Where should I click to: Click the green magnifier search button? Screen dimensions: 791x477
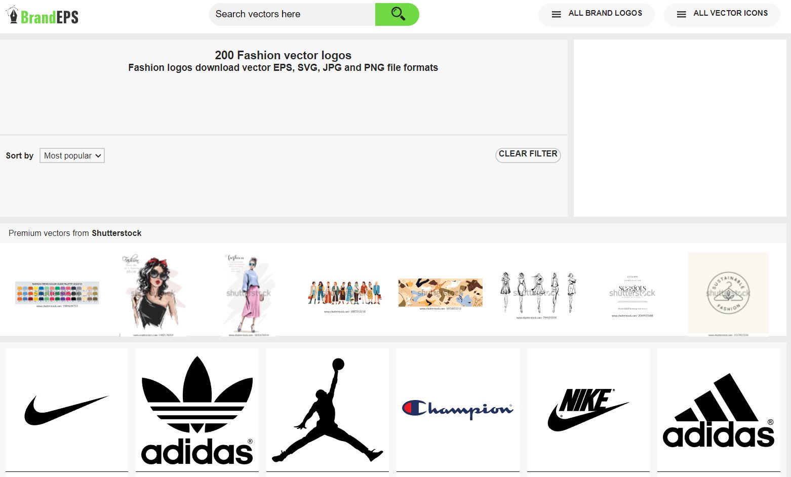click(397, 14)
